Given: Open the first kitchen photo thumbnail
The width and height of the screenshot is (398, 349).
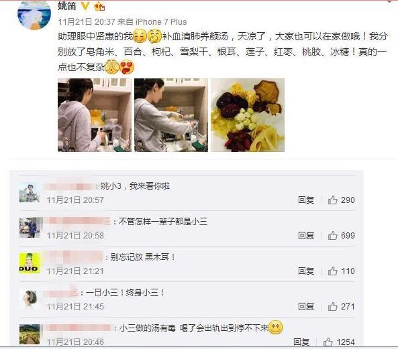Looking at the screenshot, I should [x=95, y=115].
